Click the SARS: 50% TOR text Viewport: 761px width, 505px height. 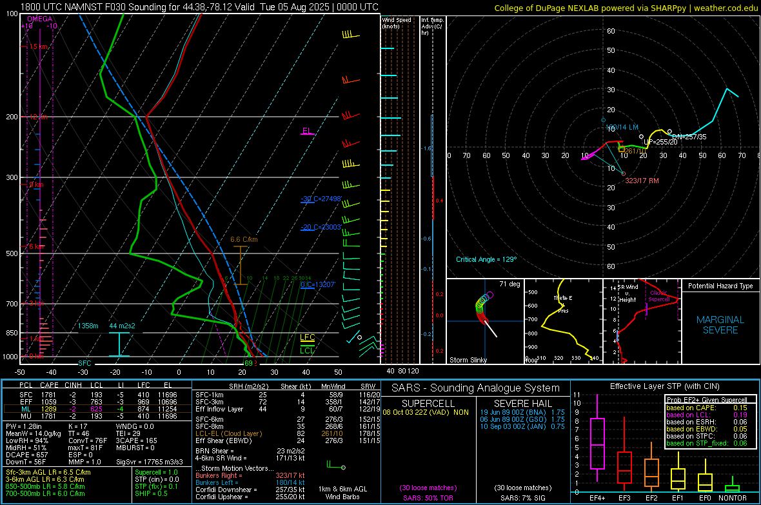tap(428, 498)
